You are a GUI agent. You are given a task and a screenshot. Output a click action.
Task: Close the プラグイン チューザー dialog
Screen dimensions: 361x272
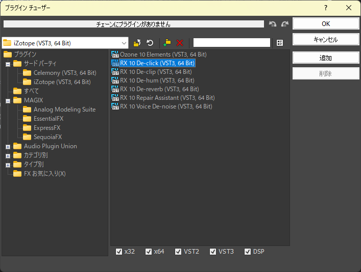point(349,8)
